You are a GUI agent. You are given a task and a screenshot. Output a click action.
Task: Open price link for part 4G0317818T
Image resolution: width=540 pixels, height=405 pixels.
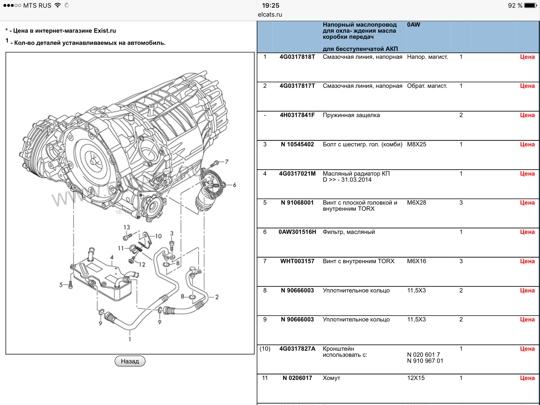click(x=527, y=57)
